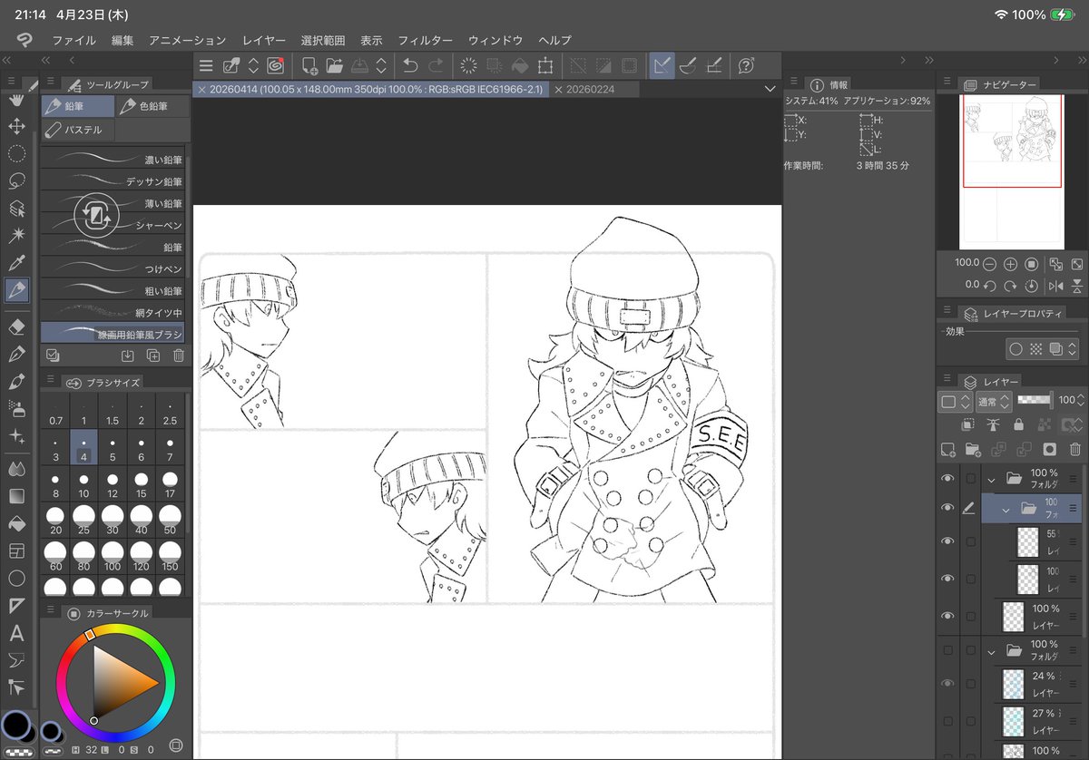Screen dimensions: 1089x760
Task: Select the Move layer tool
Action: tap(16, 125)
